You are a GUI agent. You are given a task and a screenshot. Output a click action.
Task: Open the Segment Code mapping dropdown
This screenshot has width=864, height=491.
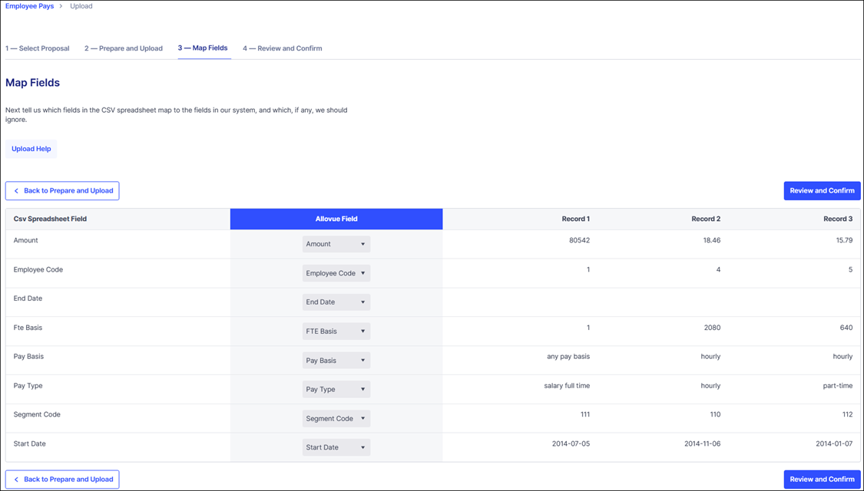coord(336,419)
